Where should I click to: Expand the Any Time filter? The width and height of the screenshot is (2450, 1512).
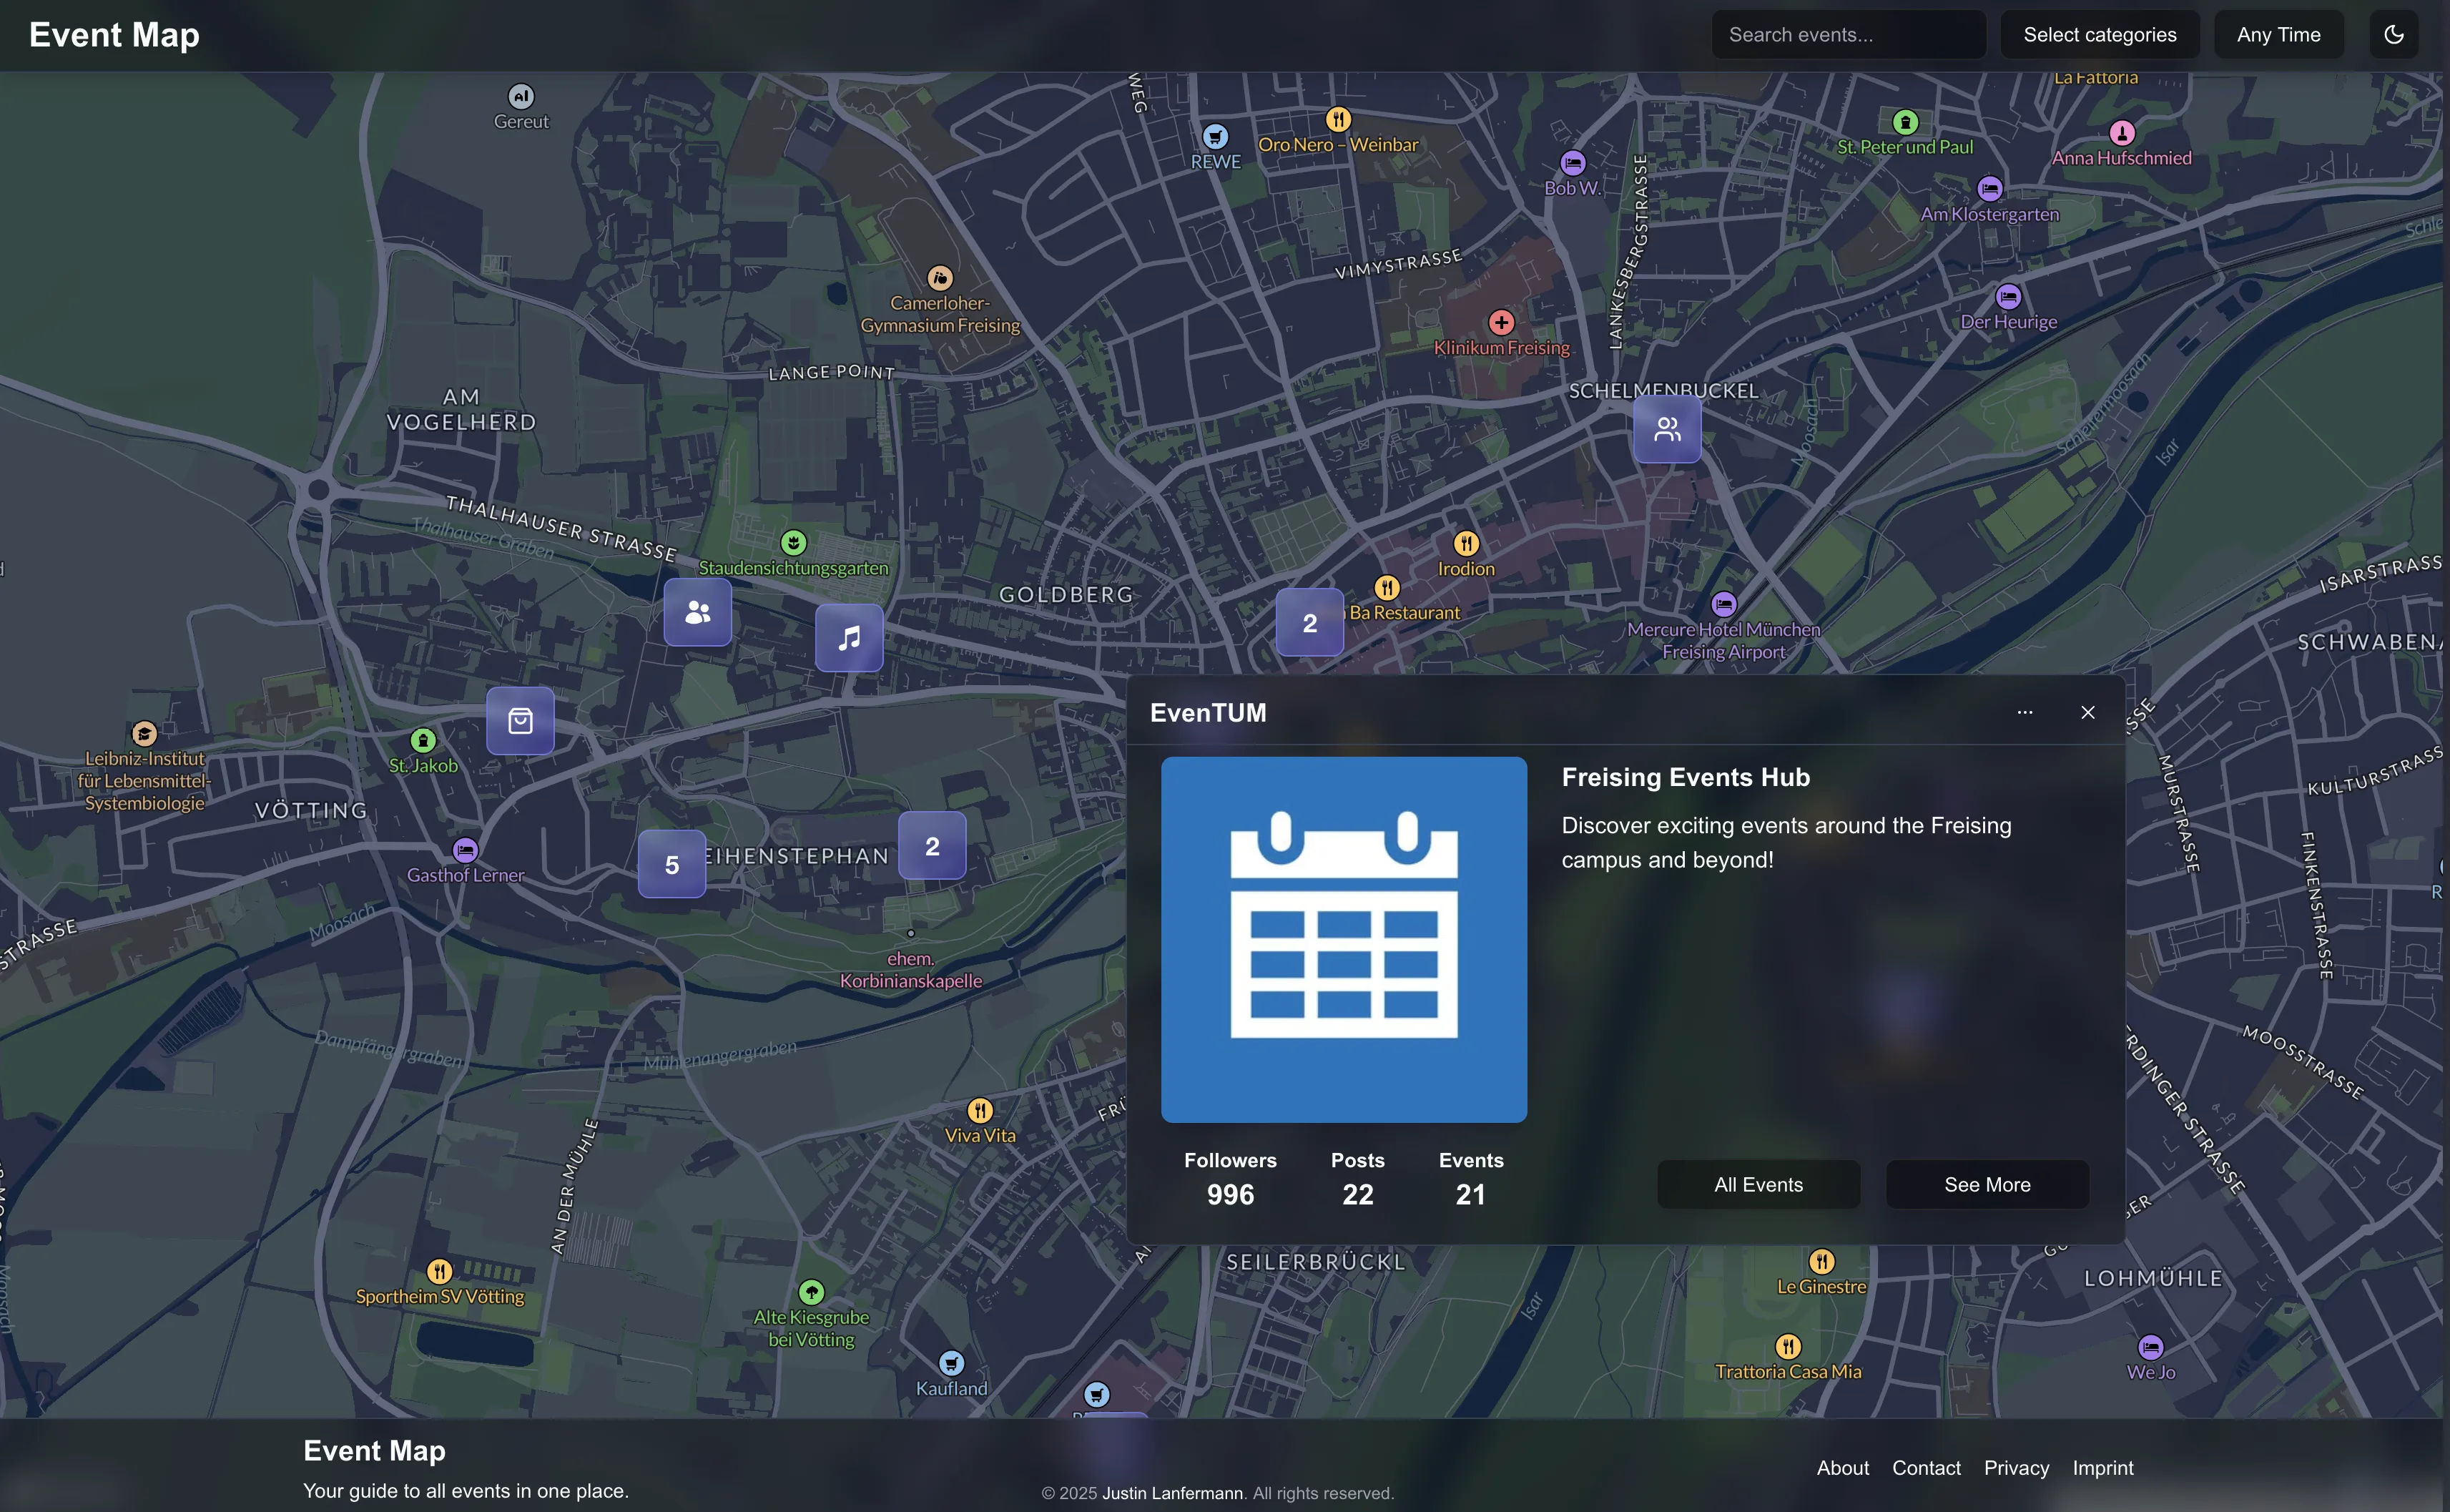pos(2278,33)
